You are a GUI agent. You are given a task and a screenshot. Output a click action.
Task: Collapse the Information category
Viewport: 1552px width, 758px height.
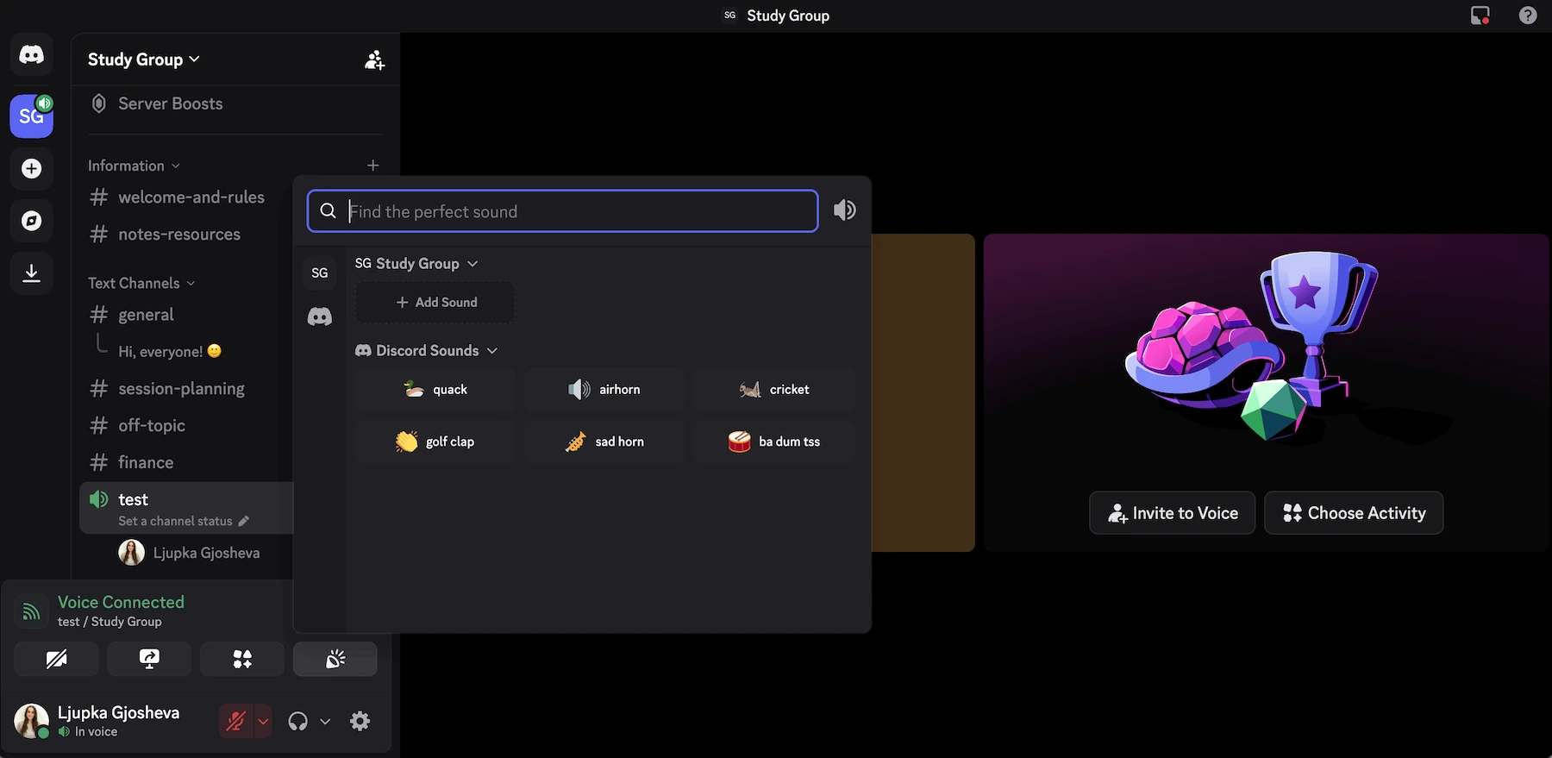[x=134, y=166]
